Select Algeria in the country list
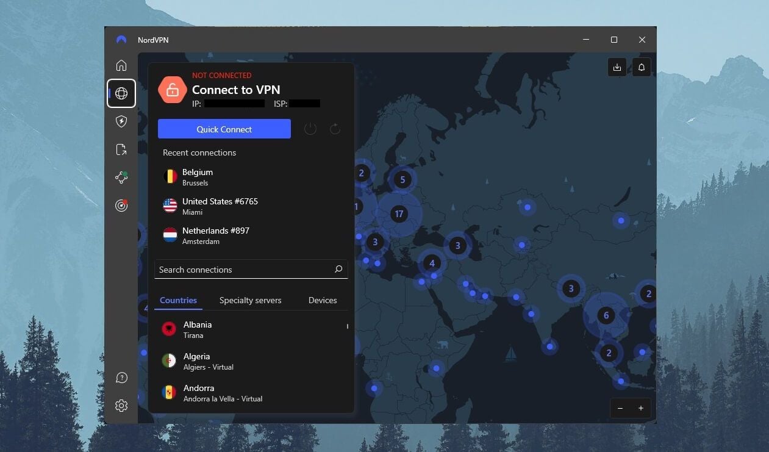The image size is (769, 452). tap(251, 361)
